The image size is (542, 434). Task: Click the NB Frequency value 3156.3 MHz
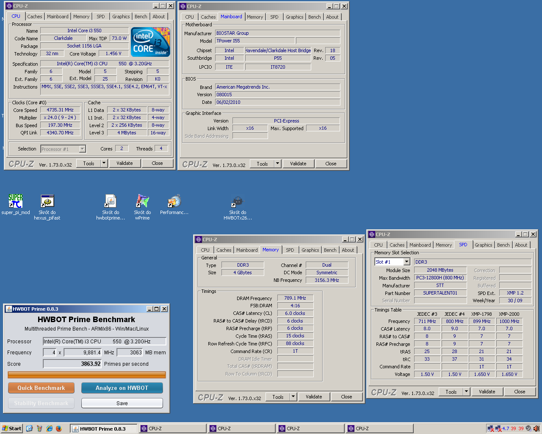click(x=327, y=280)
